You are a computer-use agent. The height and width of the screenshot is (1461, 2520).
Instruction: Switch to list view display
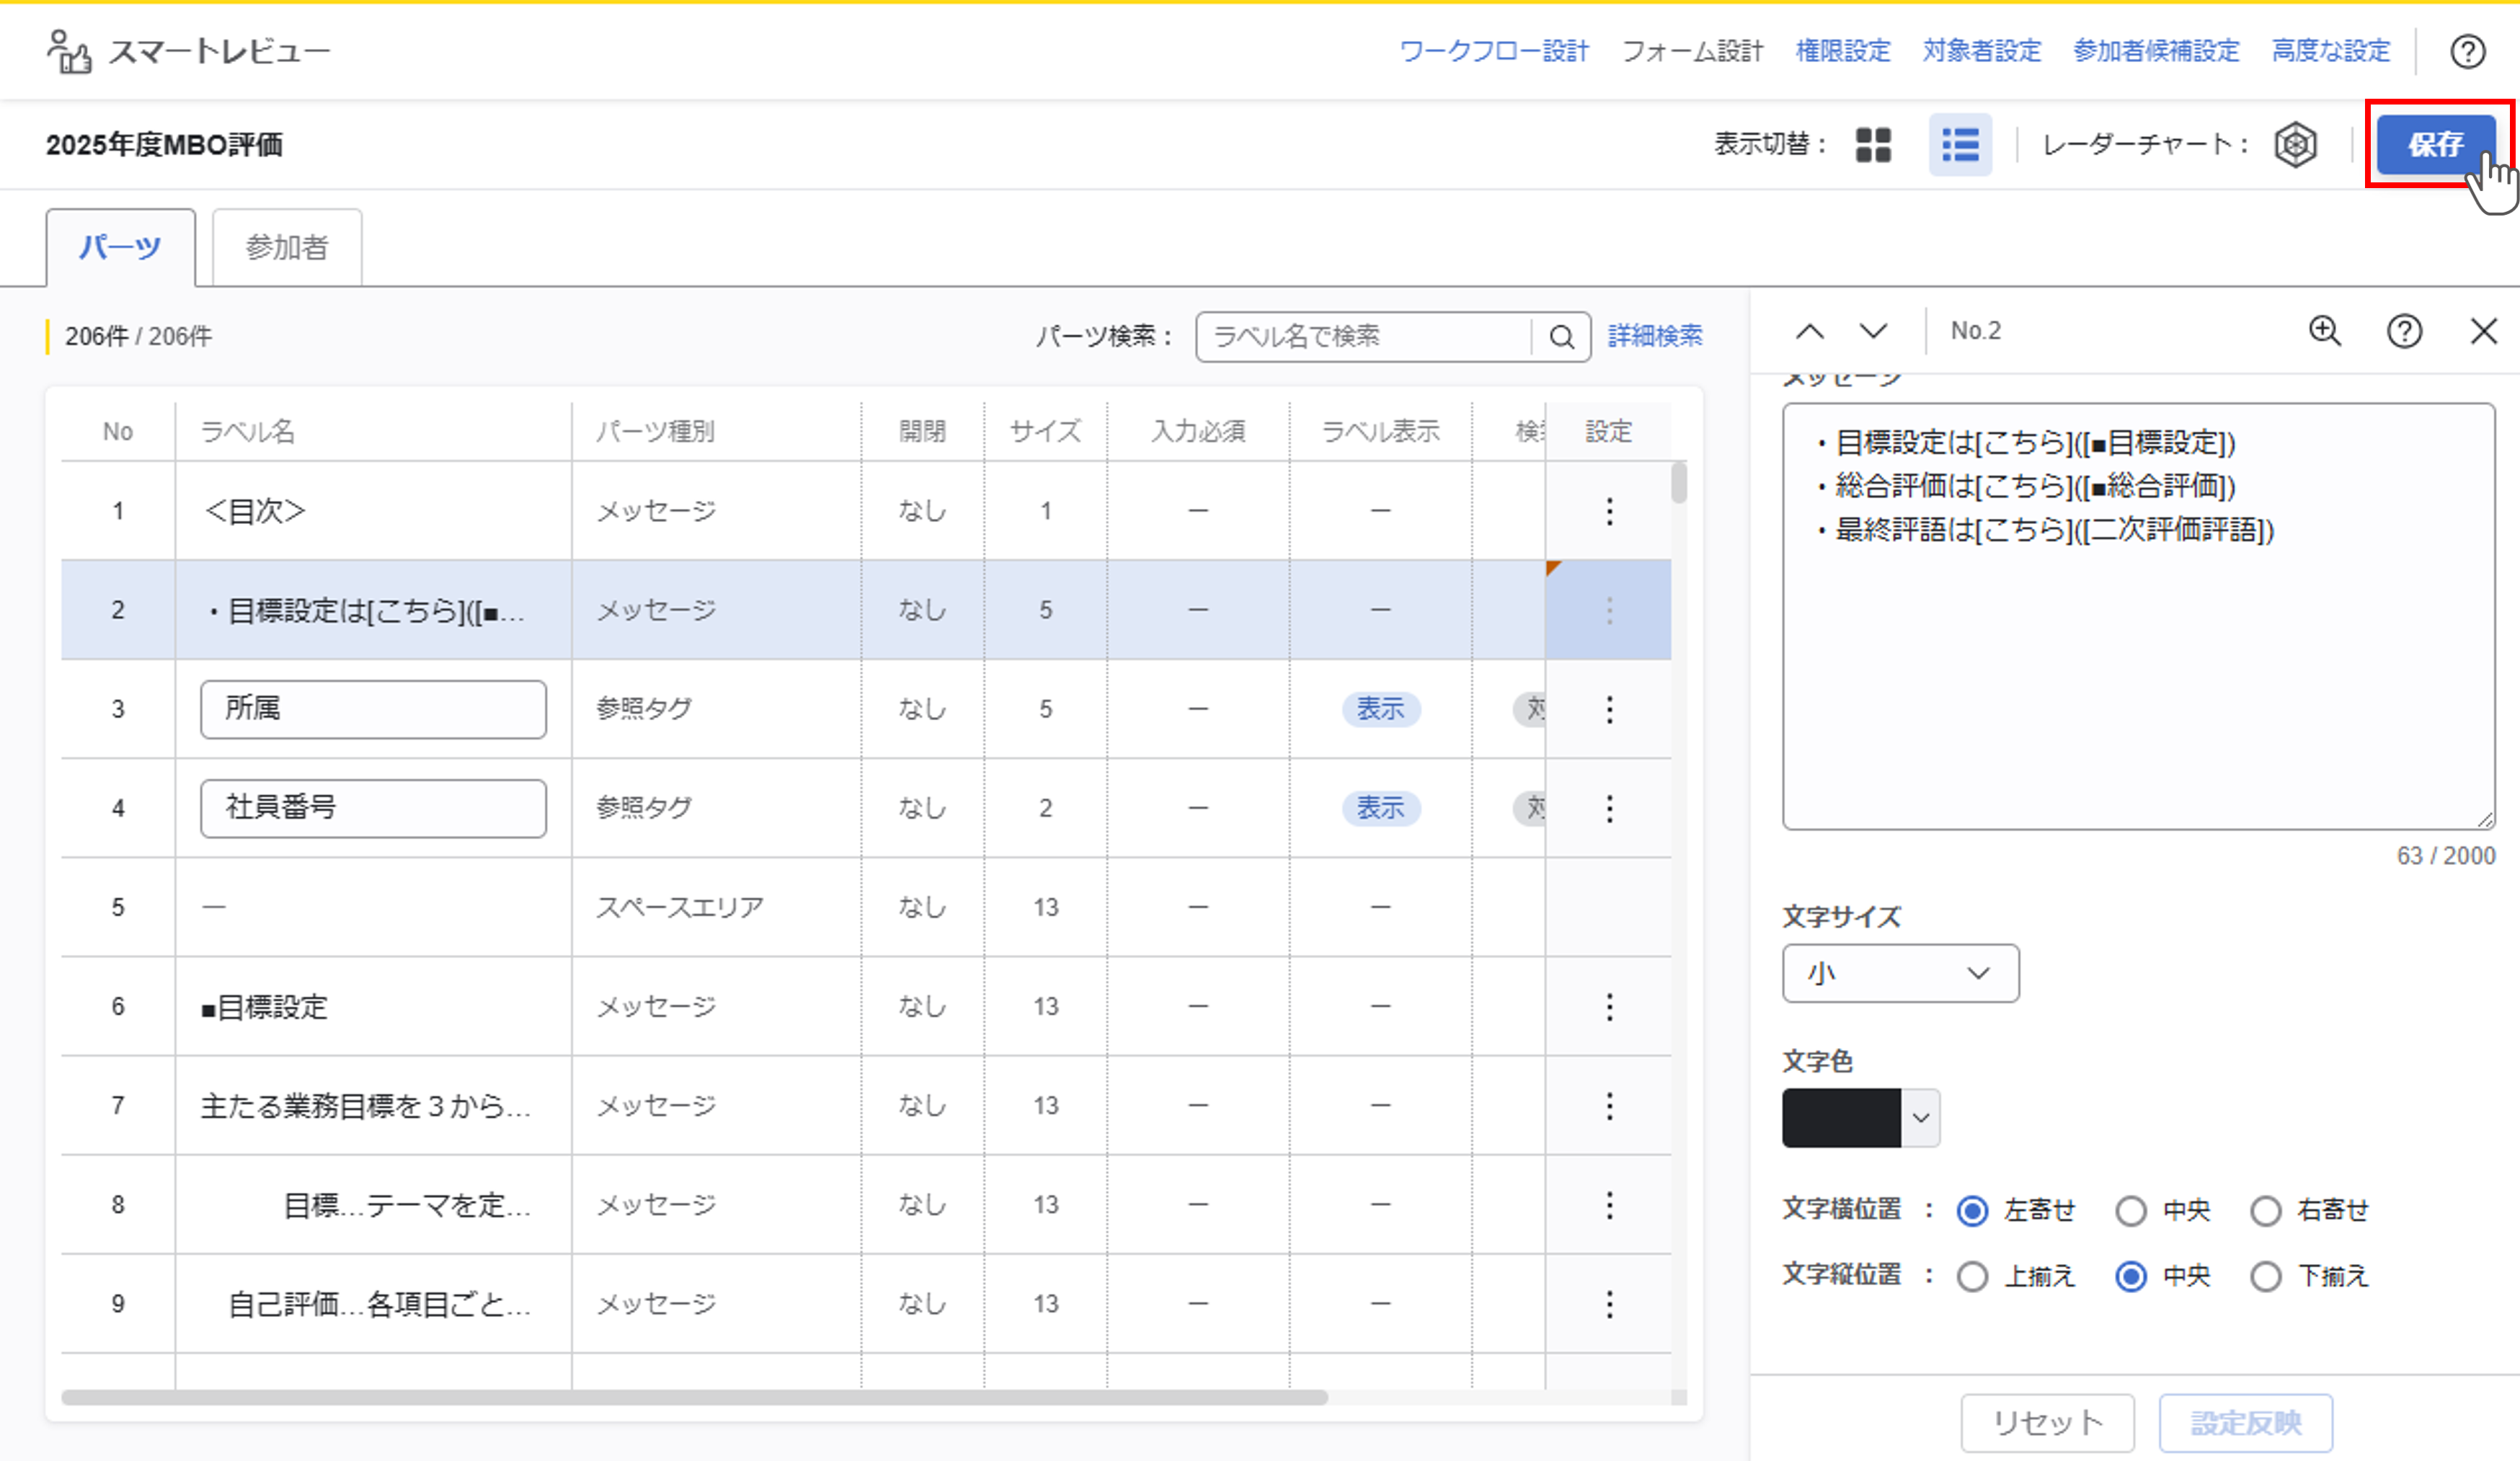coord(1960,145)
